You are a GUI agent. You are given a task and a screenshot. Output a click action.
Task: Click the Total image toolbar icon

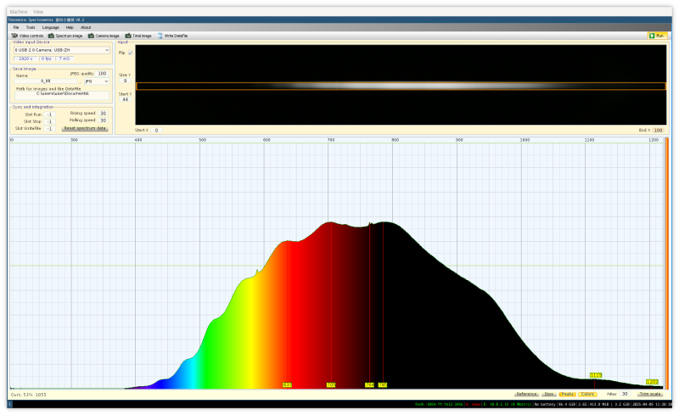138,36
